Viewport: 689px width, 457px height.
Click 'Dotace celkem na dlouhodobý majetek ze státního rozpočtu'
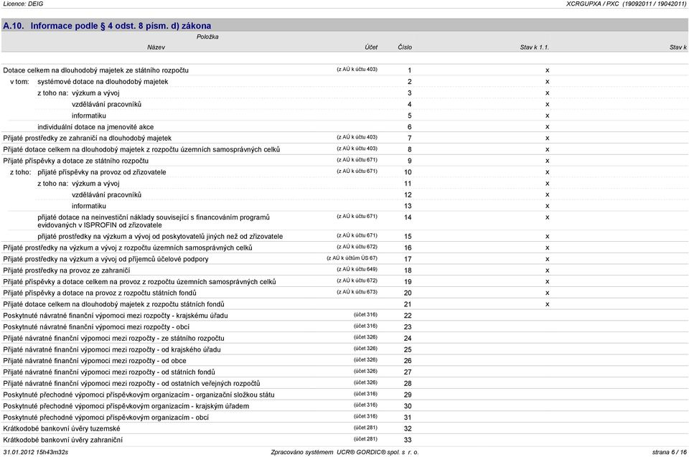click(x=95, y=70)
